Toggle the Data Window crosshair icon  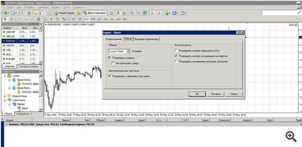pyautogui.click(x=29, y=13)
